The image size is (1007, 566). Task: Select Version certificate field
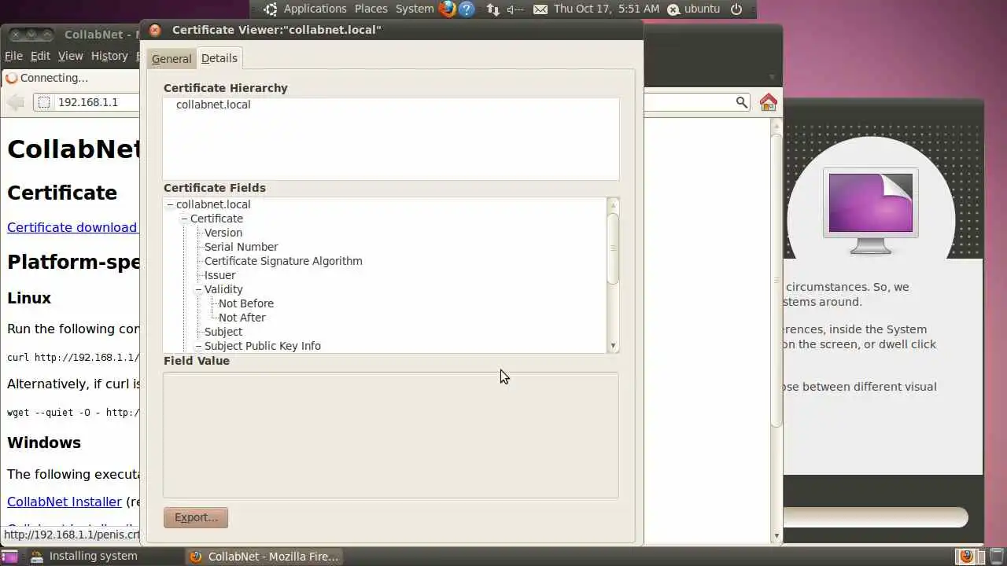coord(223,233)
